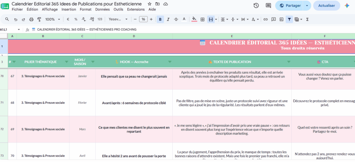Viewport: 355px width, 162px height.
Task: Toggle merge cells button
Action: [210, 19]
